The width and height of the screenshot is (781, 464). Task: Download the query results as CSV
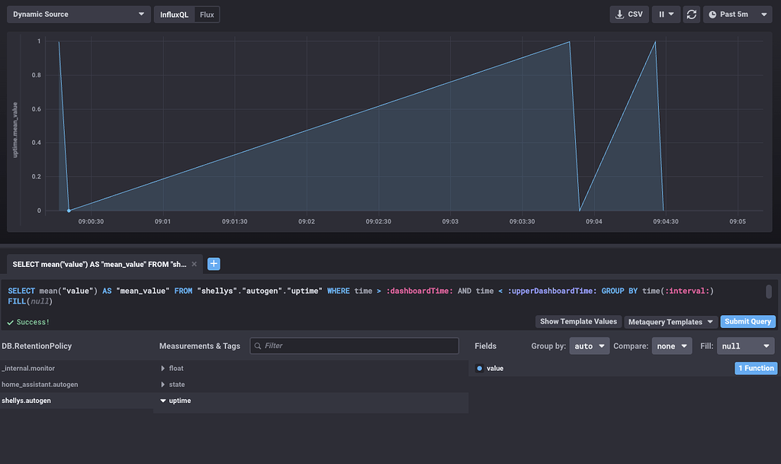[628, 14]
